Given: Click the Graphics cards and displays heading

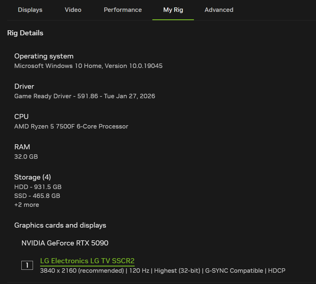Looking at the screenshot, I should click(60, 225).
